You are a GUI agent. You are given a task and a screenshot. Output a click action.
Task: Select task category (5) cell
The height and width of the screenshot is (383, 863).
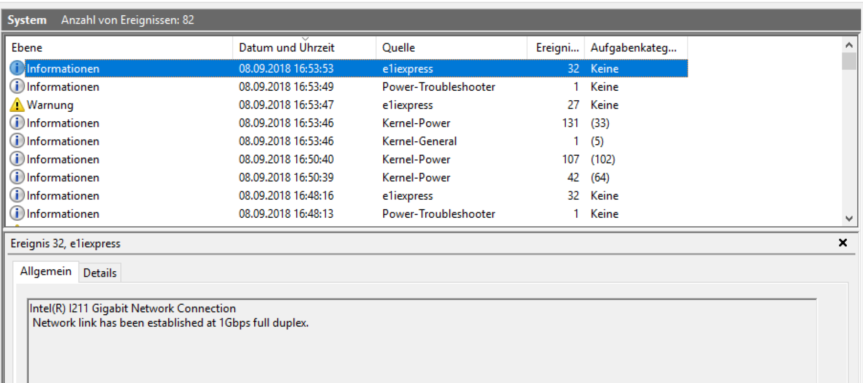[597, 141]
